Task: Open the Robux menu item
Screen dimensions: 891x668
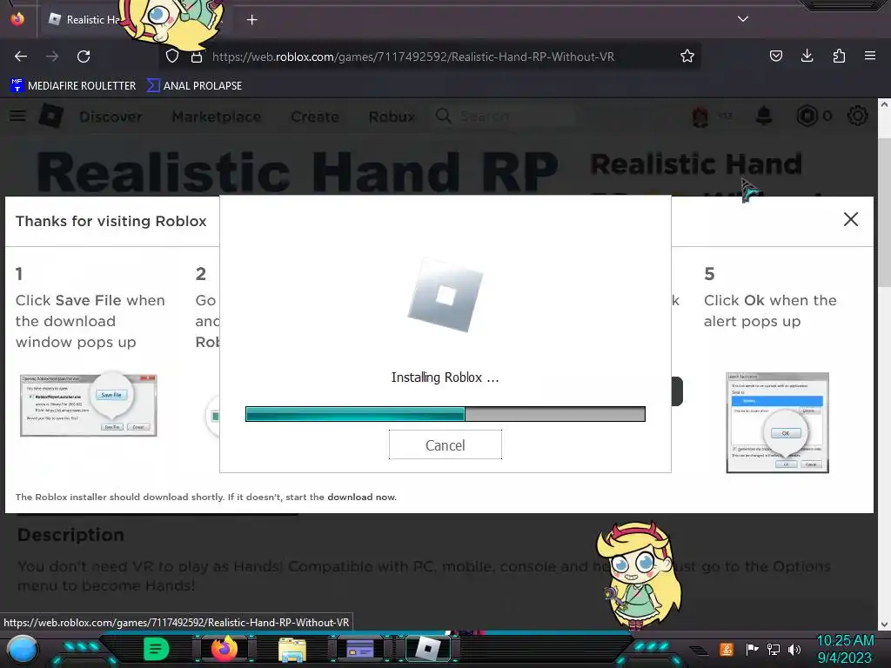Action: [x=392, y=117]
